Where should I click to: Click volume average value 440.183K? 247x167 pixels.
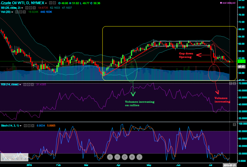click(46, 12)
